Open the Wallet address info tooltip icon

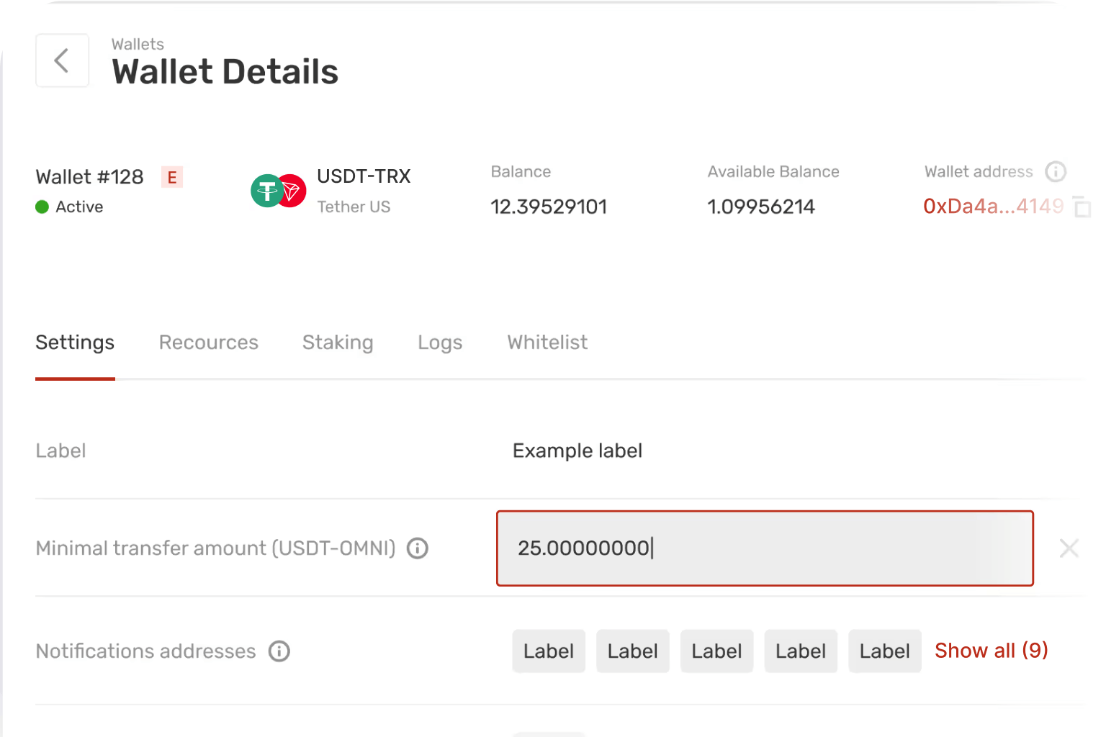(x=1055, y=171)
